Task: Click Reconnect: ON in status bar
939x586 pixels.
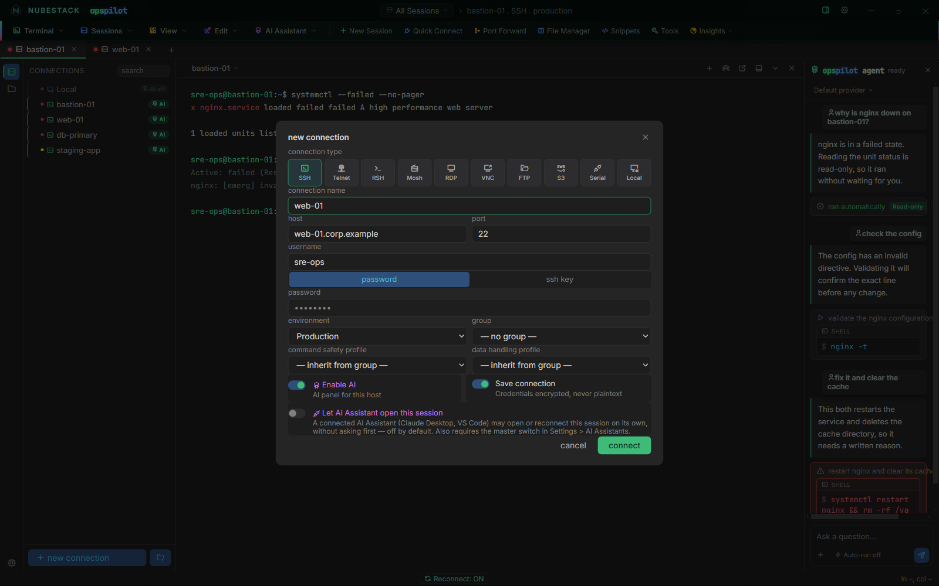Action: (x=454, y=579)
